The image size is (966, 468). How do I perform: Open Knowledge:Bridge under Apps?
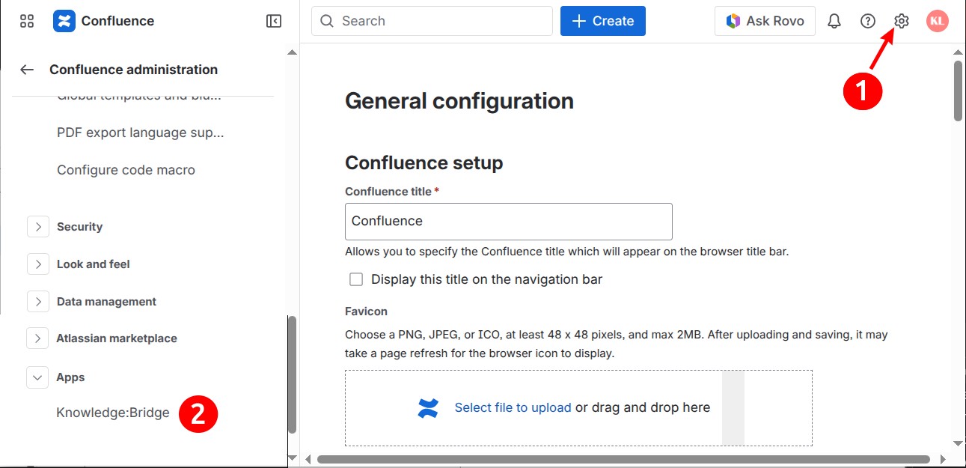113,413
